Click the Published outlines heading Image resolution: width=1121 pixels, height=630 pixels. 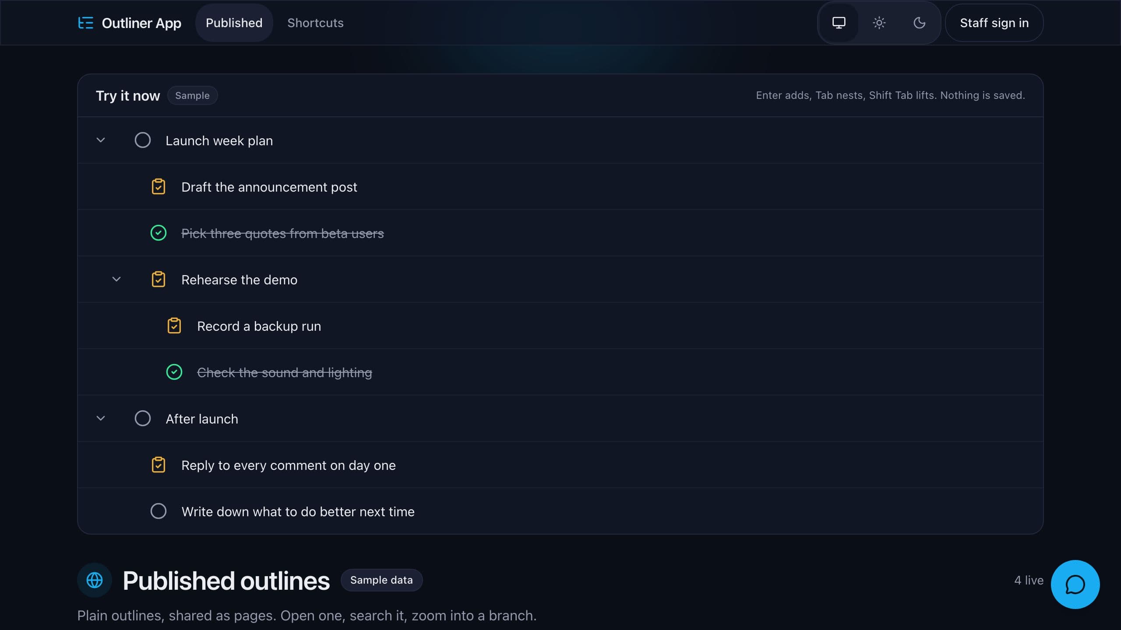pos(226,581)
